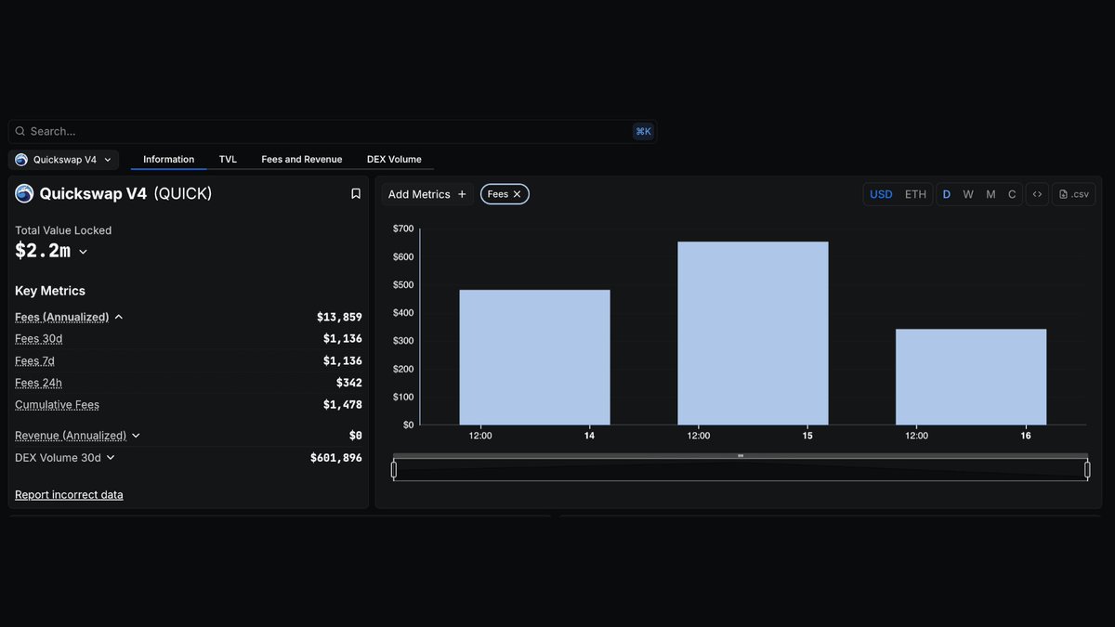Click the Fees 24h label

(x=39, y=383)
